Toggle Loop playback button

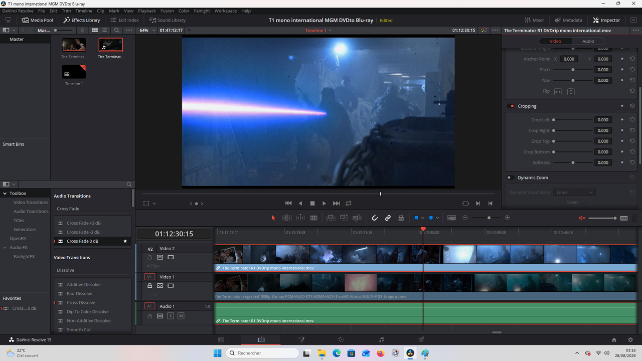[x=349, y=204]
